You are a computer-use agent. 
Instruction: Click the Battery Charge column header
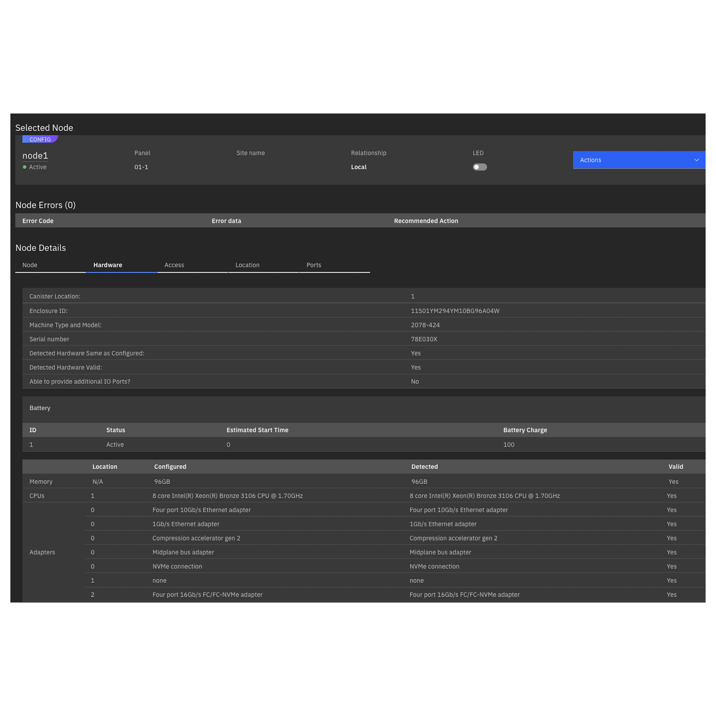point(525,430)
